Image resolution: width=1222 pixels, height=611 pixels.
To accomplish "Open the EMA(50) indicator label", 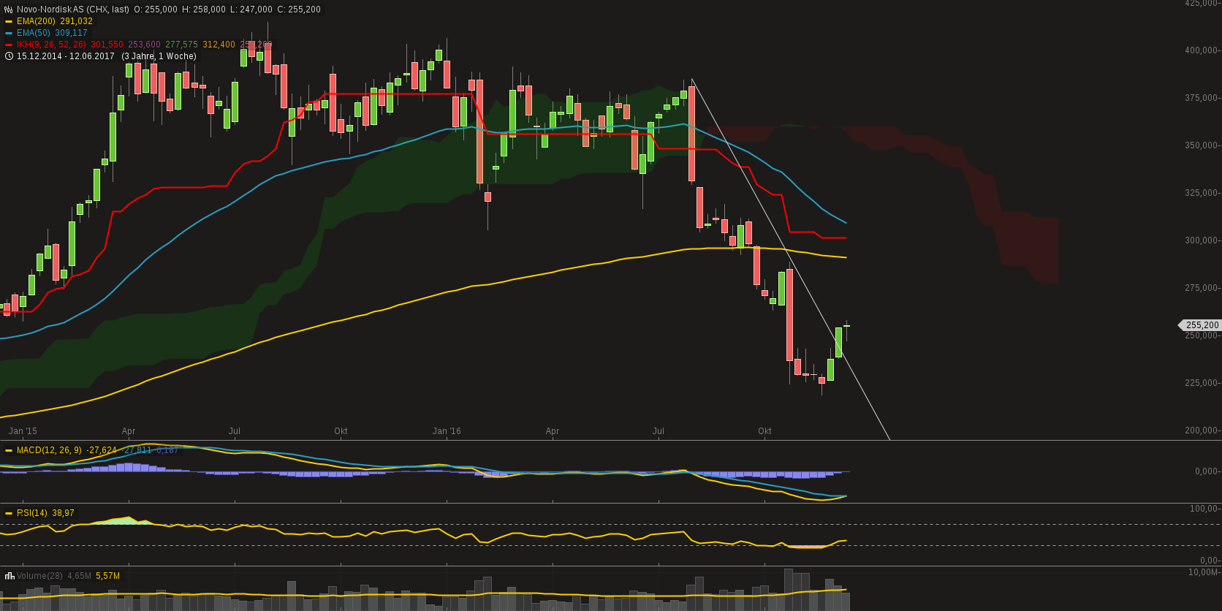I will point(34,33).
